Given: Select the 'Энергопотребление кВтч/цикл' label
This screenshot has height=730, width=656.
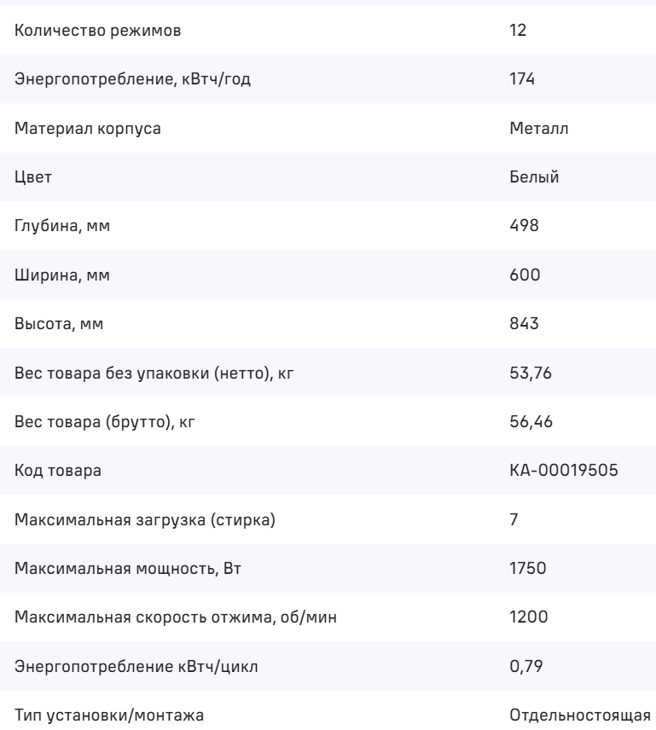Looking at the screenshot, I should tap(131, 666).
